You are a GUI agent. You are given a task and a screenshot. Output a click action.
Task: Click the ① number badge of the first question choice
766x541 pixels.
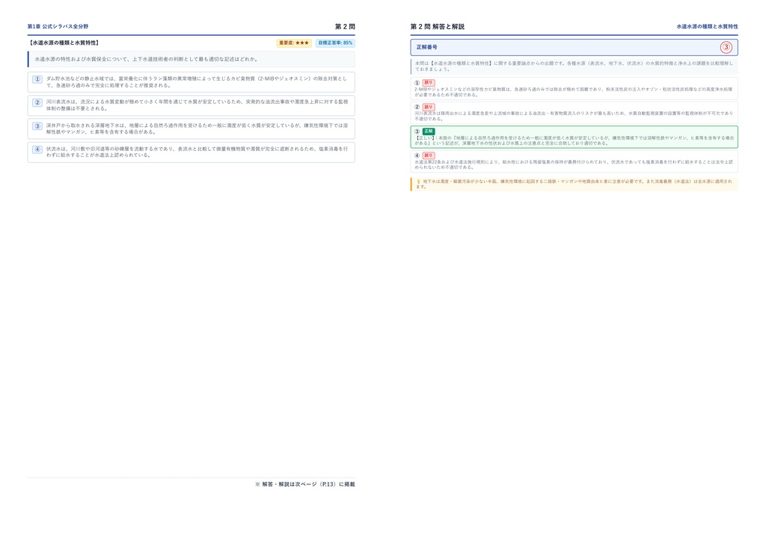click(x=37, y=79)
